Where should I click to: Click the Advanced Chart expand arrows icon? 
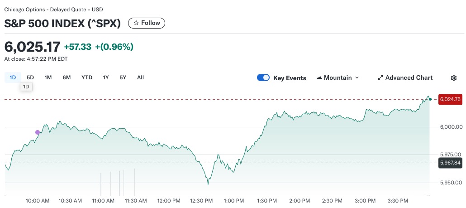(x=380, y=78)
